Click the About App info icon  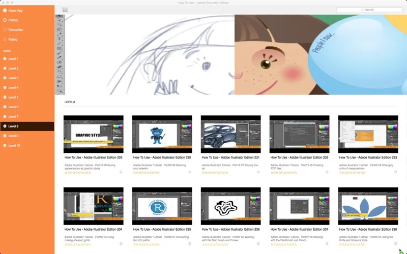click(x=5, y=10)
